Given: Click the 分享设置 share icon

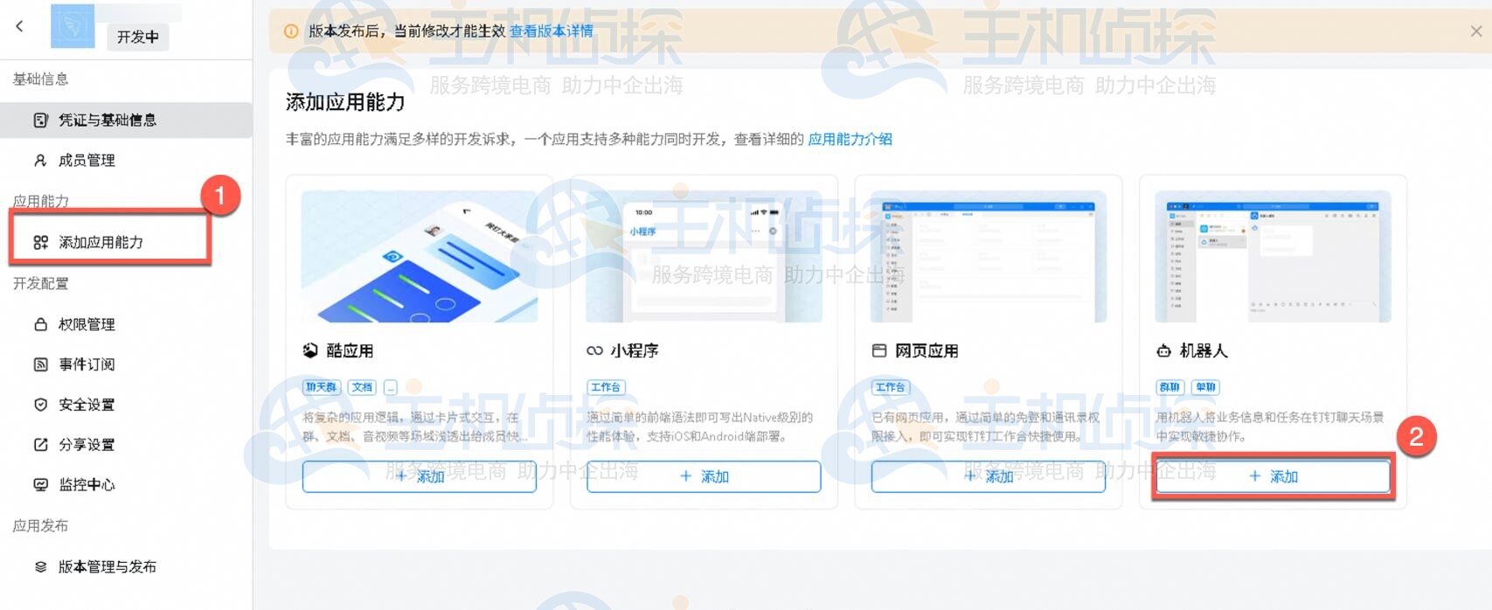Looking at the screenshot, I should (40, 445).
